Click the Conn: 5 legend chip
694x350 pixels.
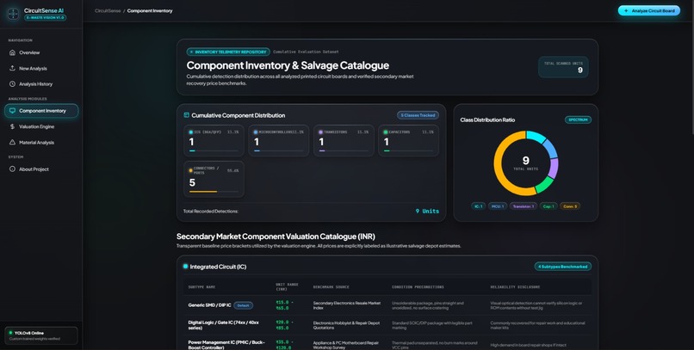coord(570,206)
